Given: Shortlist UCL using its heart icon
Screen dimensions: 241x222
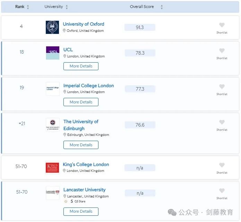Looking at the screenshot, I should tap(222, 50).
